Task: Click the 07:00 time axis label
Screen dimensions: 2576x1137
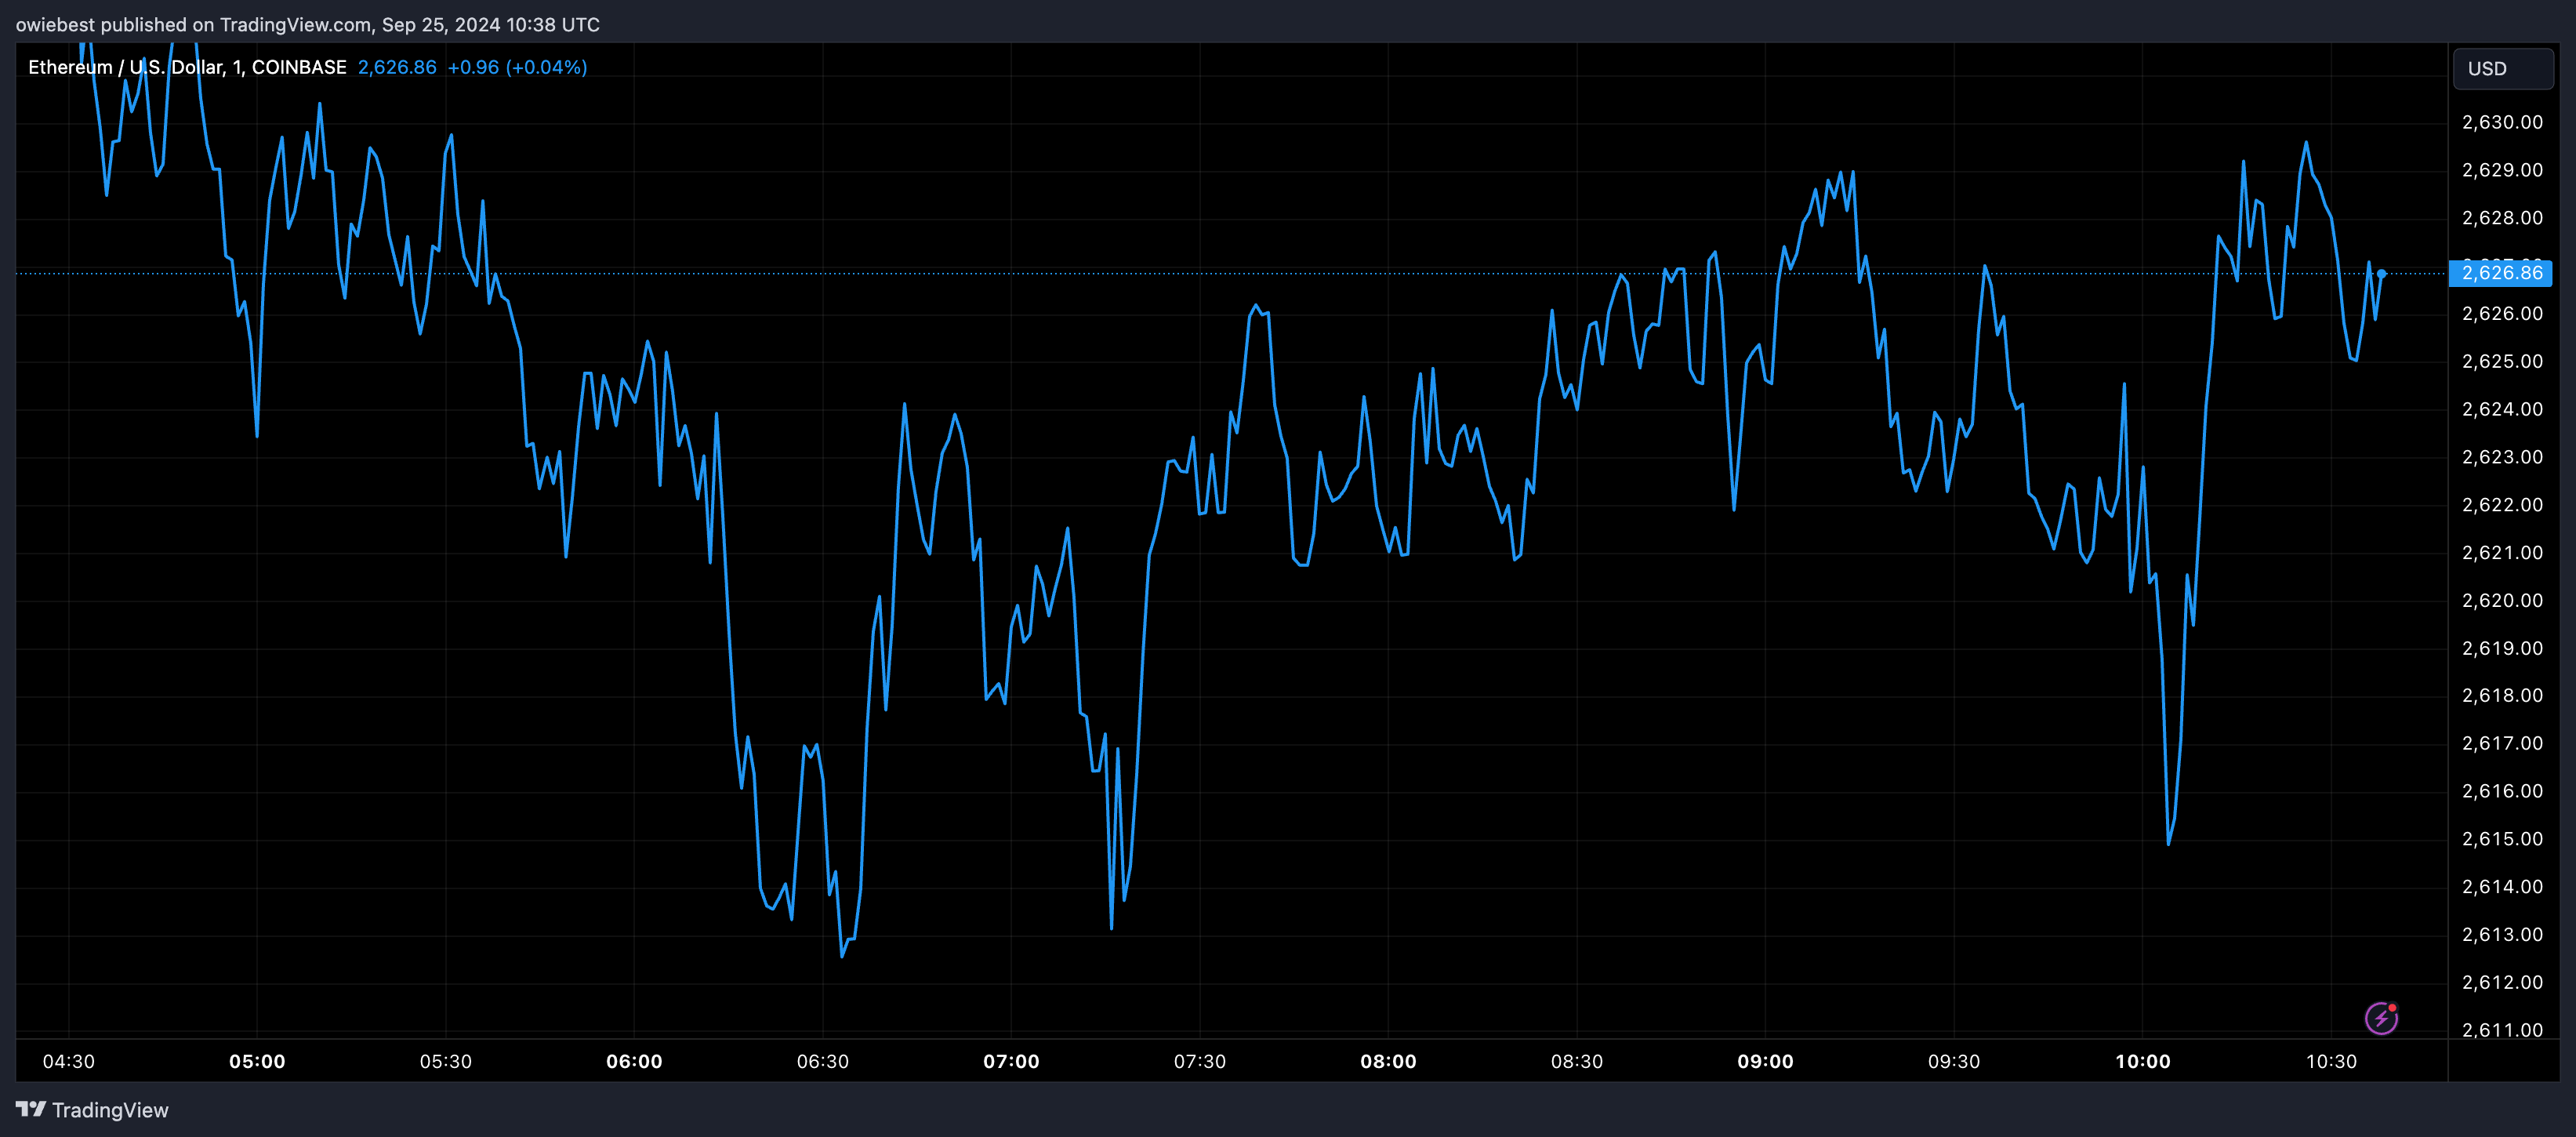Action: tap(1011, 1061)
